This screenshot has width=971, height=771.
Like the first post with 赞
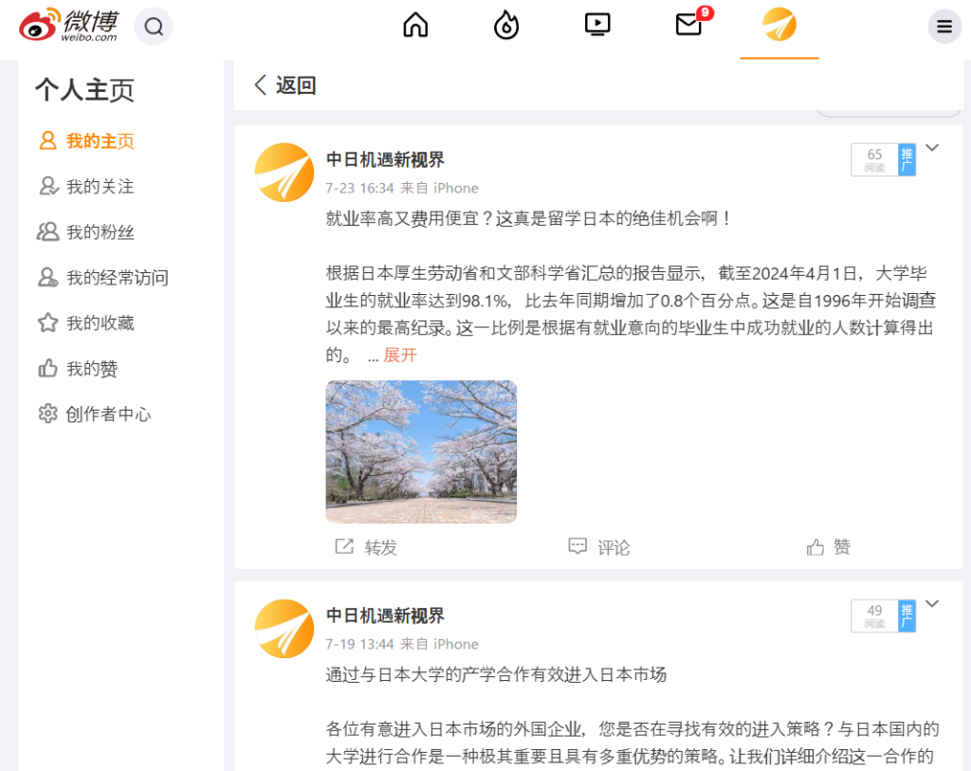tap(829, 547)
